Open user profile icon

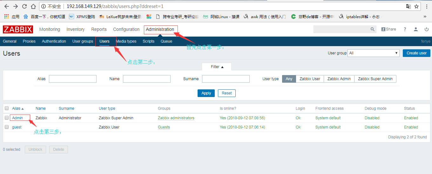(x=416, y=29)
